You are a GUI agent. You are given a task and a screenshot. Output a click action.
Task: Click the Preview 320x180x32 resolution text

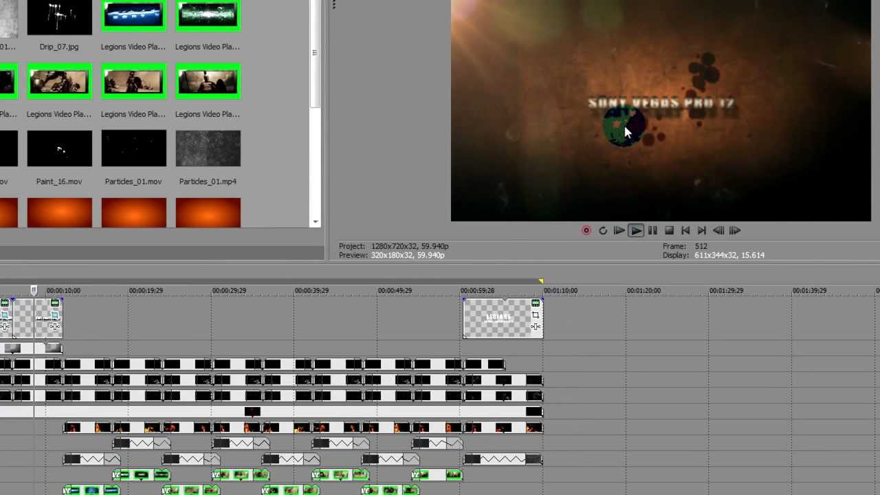point(408,255)
